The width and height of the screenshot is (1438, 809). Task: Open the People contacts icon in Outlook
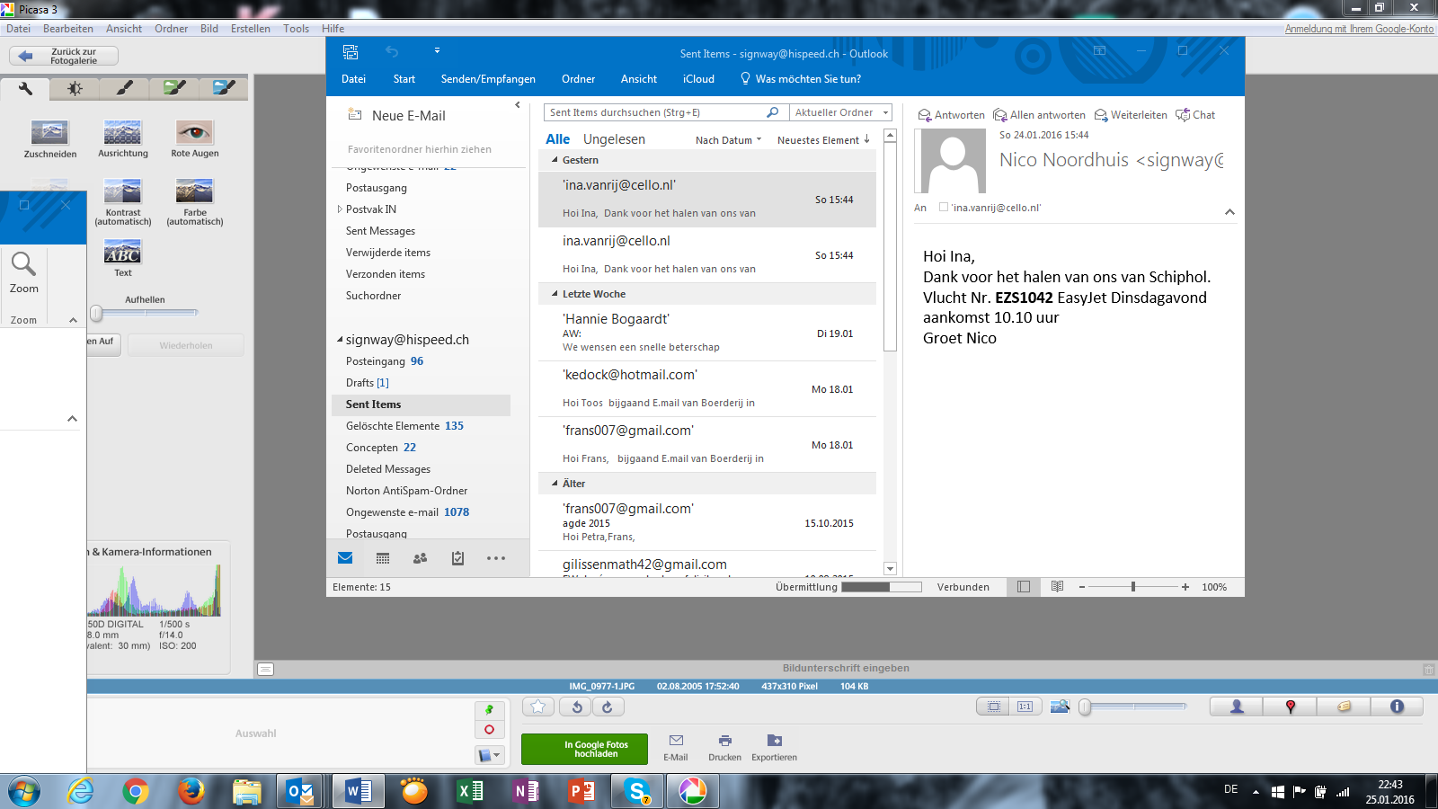[420, 558]
